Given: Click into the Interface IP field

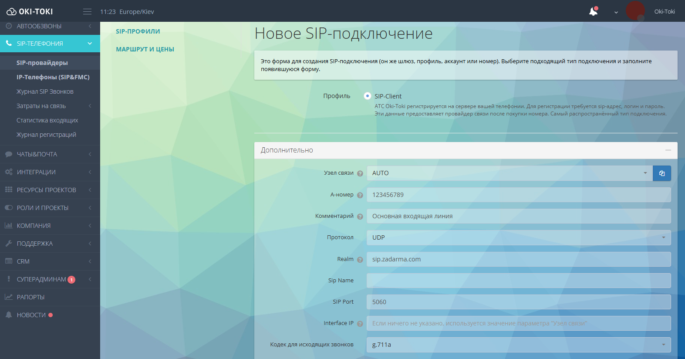Looking at the screenshot, I should click(x=519, y=323).
